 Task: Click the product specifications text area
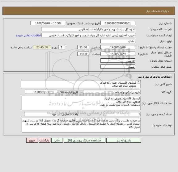[81, 103]
